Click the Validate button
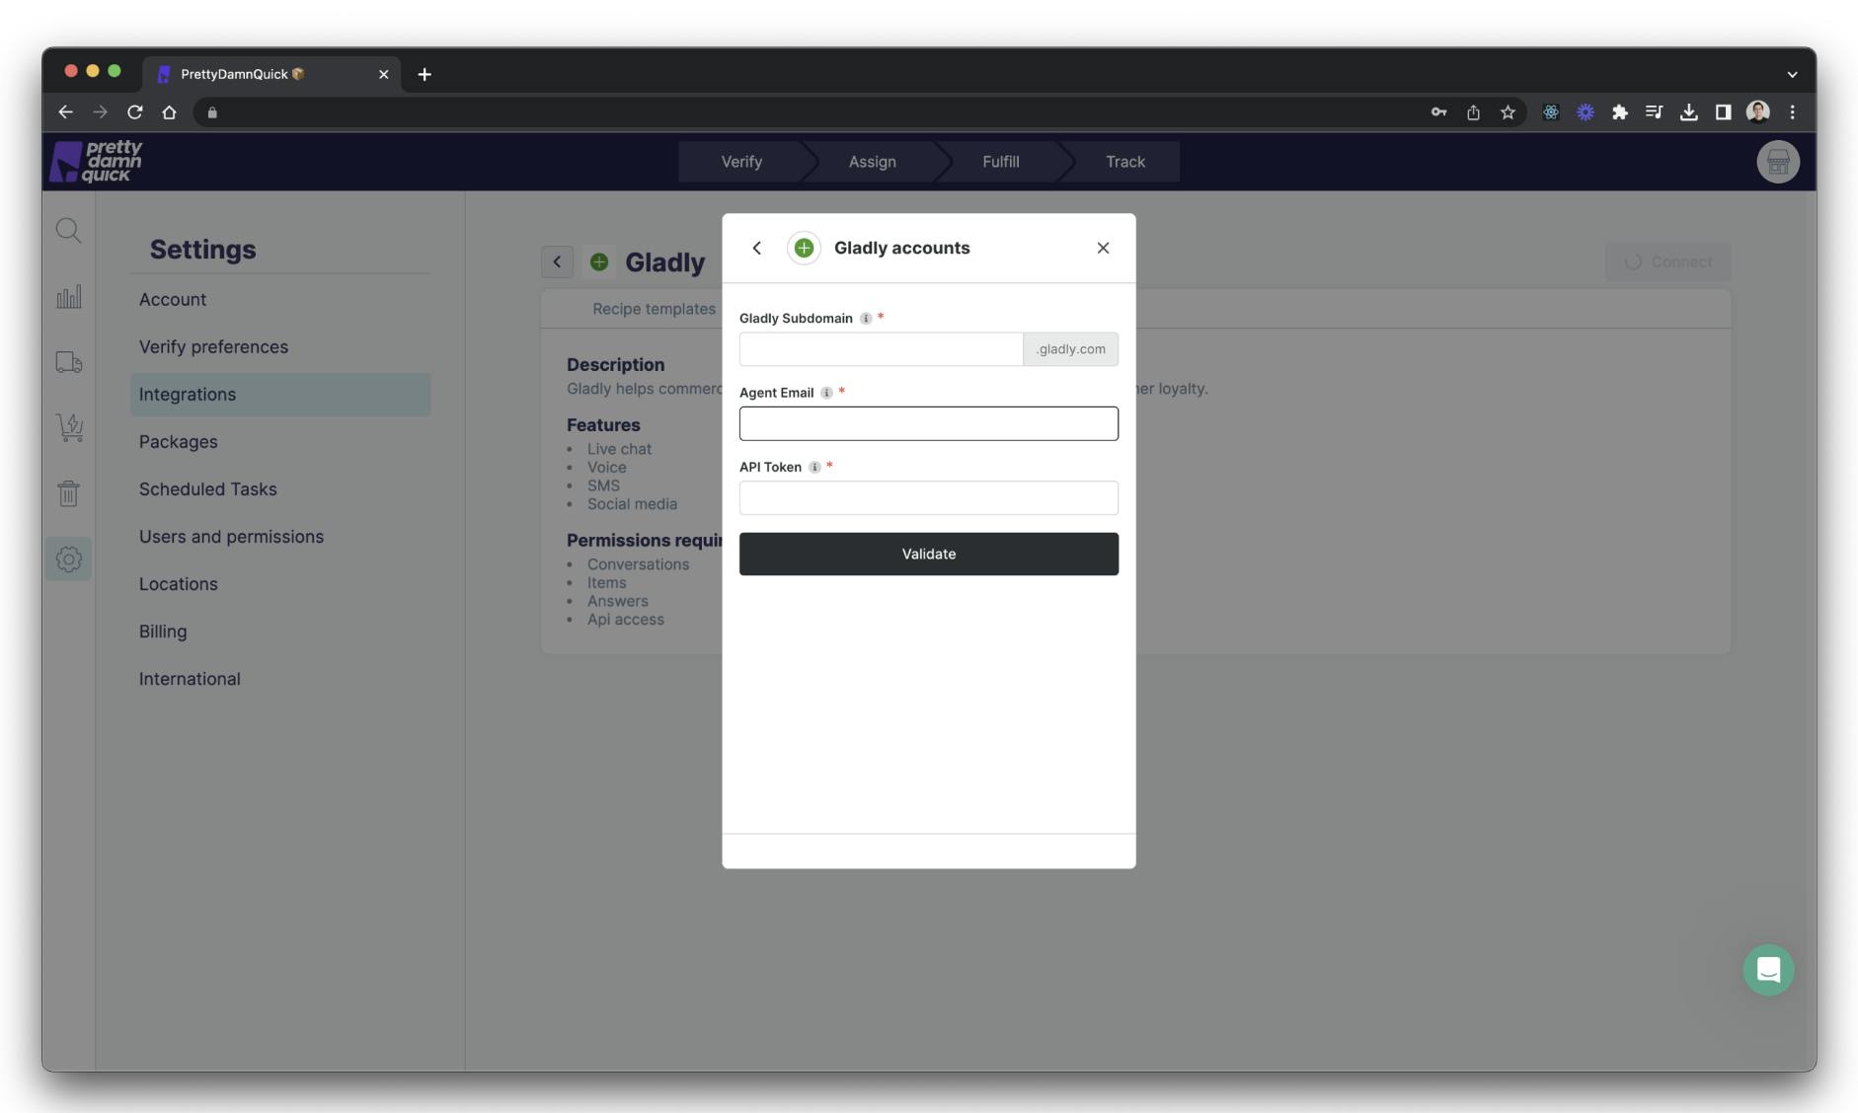This screenshot has width=1858, height=1113. tap(929, 555)
